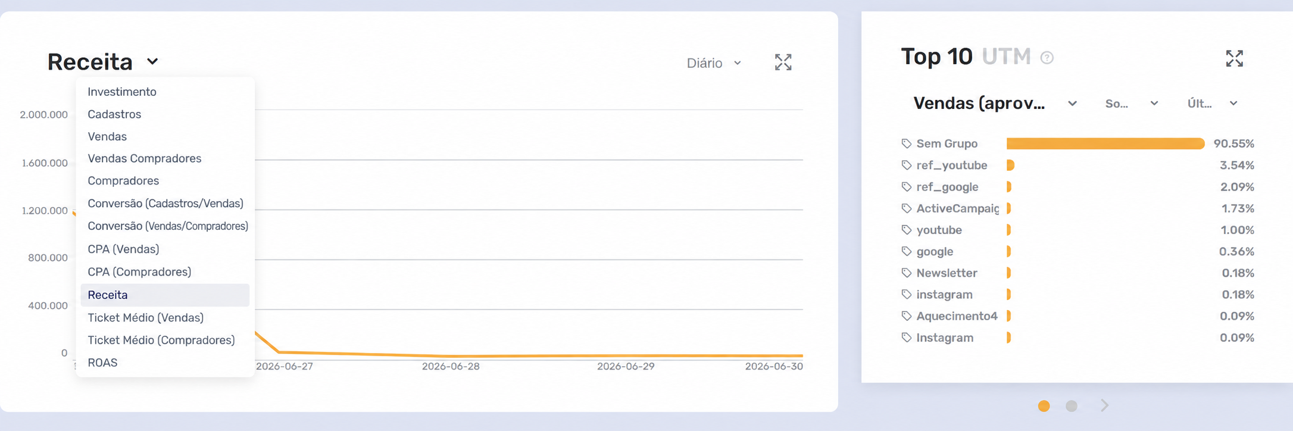Expand the Top 10 UTM panel fullscreen
The image size is (1293, 431).
(1234, 58)
